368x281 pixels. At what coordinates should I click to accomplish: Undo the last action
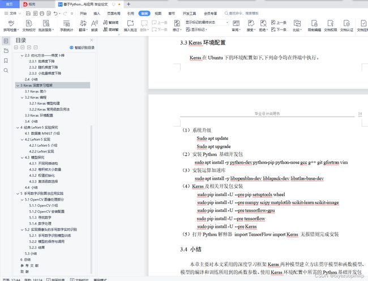pyautogui.click(x=55, y=14)
